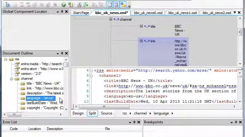Close the Document Outline panel
Screen dimensions: 245x137
point(66,53)
